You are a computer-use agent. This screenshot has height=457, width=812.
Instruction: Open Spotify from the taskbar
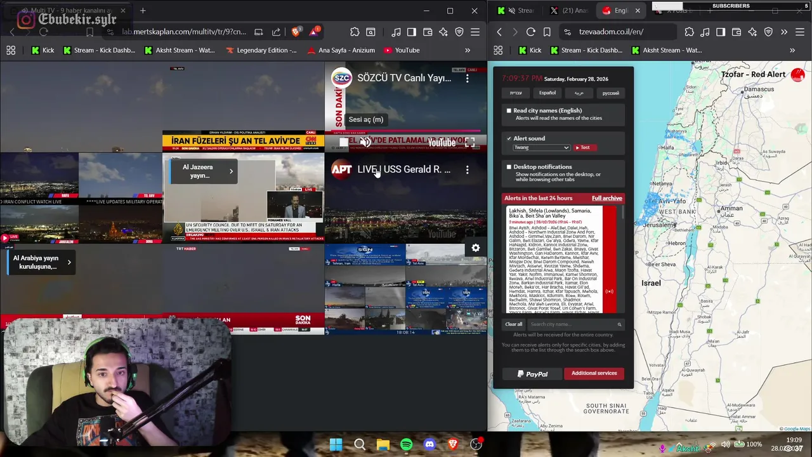407,445
